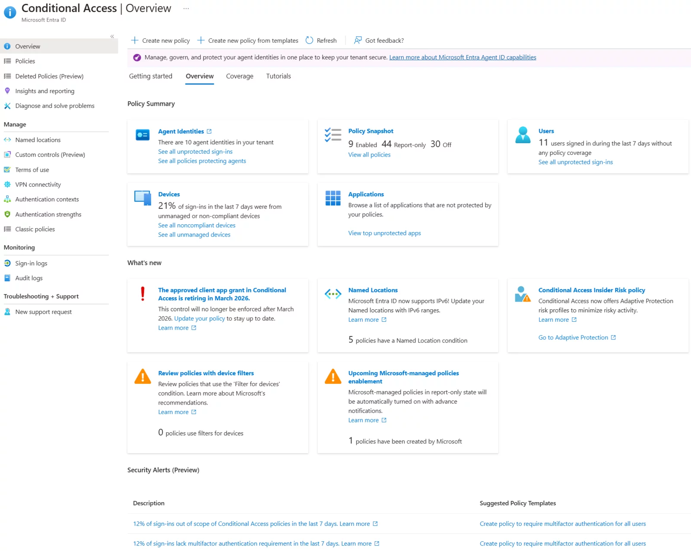
Task: Collapse the left navigation sidebar
Action: [x=112, y=37]
